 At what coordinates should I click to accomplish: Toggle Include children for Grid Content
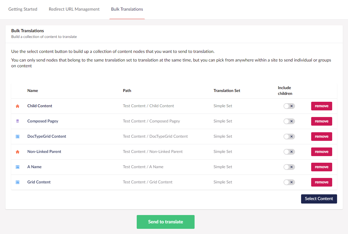pyautogui.click(x=289, y=182)
